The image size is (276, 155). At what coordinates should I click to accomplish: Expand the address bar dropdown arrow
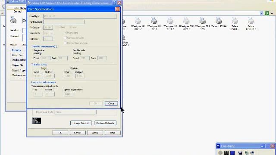click(x=262, y=13)
